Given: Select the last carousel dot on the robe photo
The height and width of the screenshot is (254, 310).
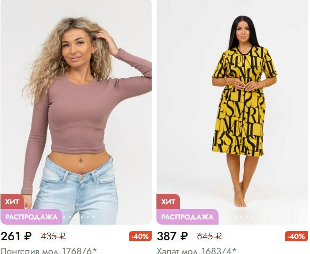Looking at the screenshot, I should (x=253, y=217).
